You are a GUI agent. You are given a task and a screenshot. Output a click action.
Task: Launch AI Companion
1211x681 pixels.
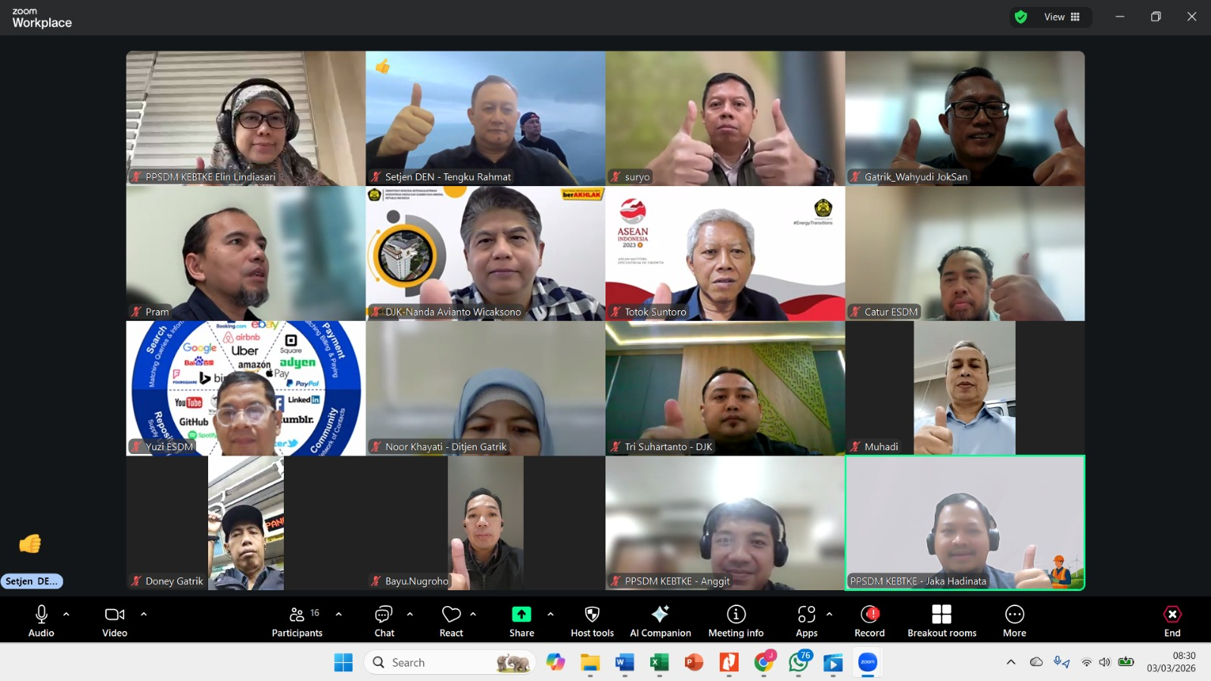click(660, 620)
